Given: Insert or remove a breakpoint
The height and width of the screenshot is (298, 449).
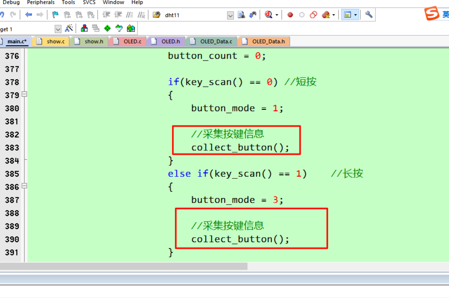Looking at the screenshot, I should point(290,15).
